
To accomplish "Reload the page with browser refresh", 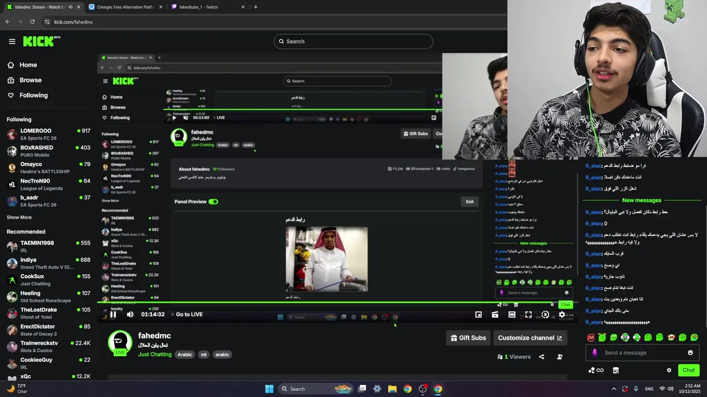I will pyautogui.click(x=32, y=22).
